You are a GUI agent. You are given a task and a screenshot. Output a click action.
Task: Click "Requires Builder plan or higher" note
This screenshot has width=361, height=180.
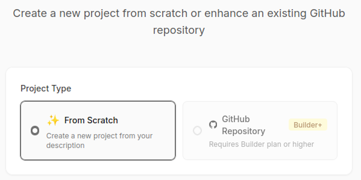click(261, 144)
